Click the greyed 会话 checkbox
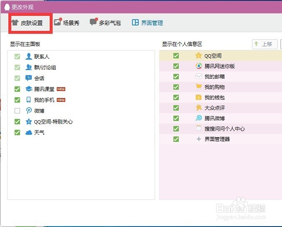The image size is (282, 227). 17,78
